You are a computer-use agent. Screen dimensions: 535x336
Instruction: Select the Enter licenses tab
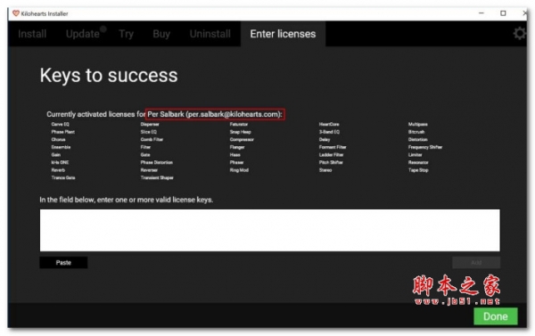coord(283,34)
